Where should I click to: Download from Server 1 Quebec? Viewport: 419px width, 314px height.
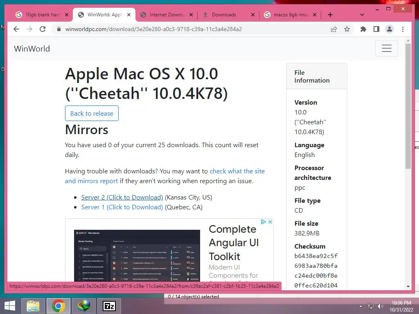tap(122, 207)
